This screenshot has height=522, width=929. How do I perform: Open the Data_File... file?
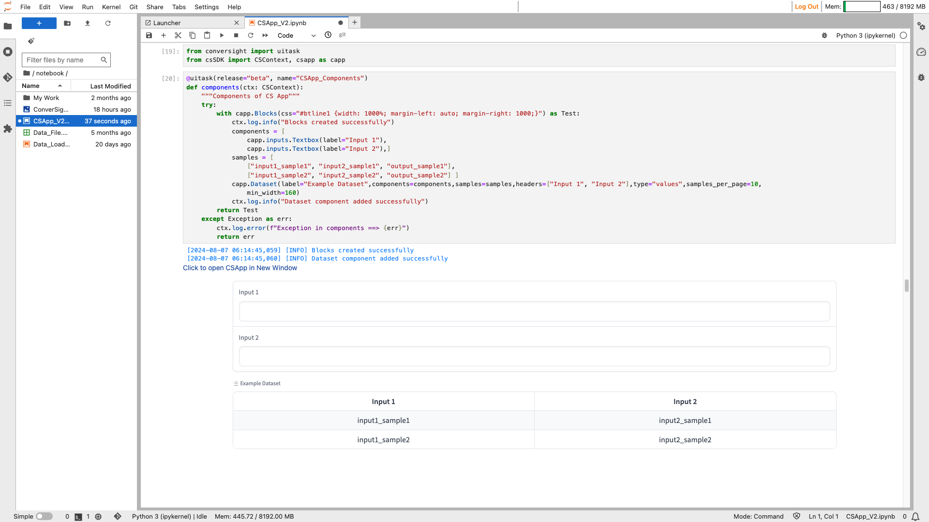[76, 132]
